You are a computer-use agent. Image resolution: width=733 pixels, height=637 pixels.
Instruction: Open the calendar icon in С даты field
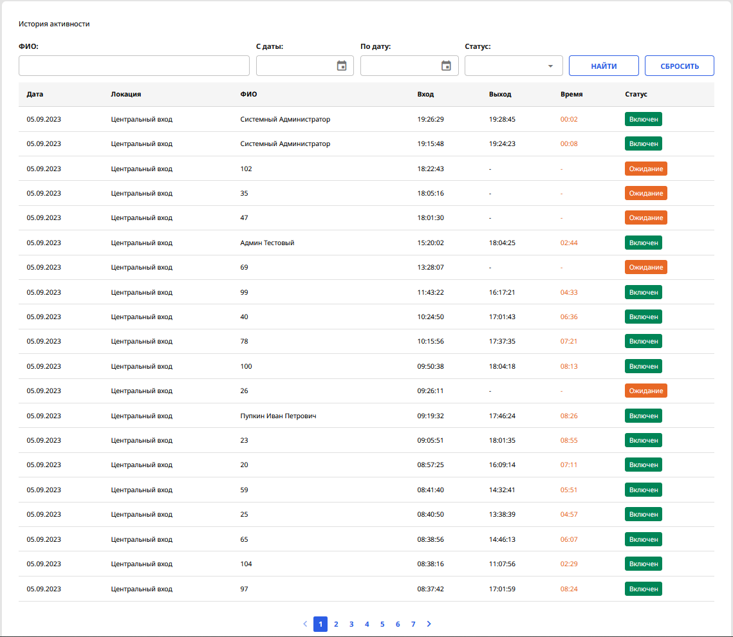coord(342,66)
